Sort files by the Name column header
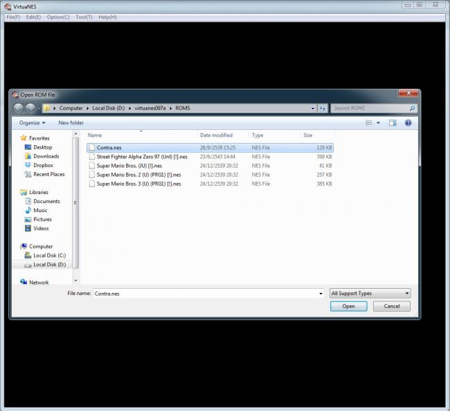The image size is (450, 411). tap(142, 135)
